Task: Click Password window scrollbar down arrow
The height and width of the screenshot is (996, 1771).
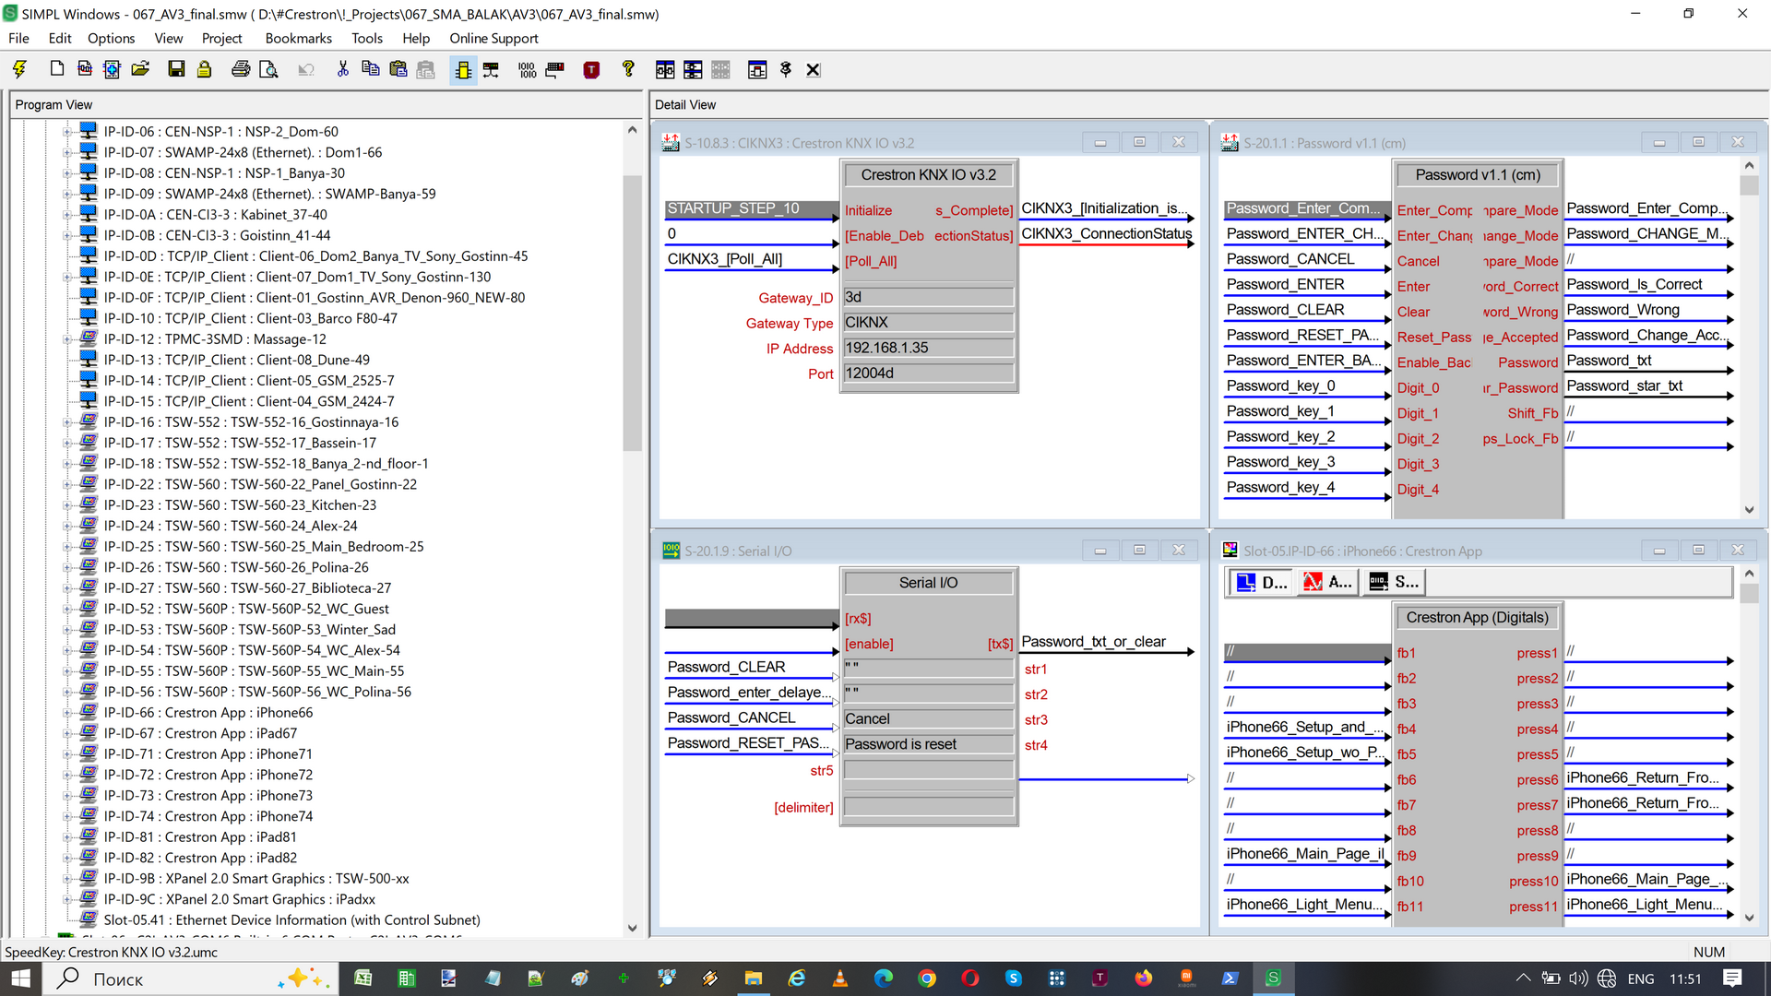Action: click(x=1749, y=509)
